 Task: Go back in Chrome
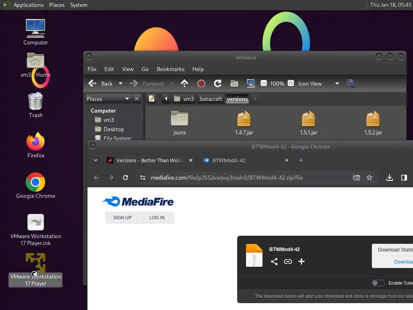(96, 178)
